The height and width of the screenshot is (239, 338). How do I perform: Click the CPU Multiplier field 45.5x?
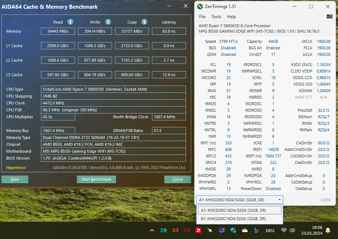(58, 117)
